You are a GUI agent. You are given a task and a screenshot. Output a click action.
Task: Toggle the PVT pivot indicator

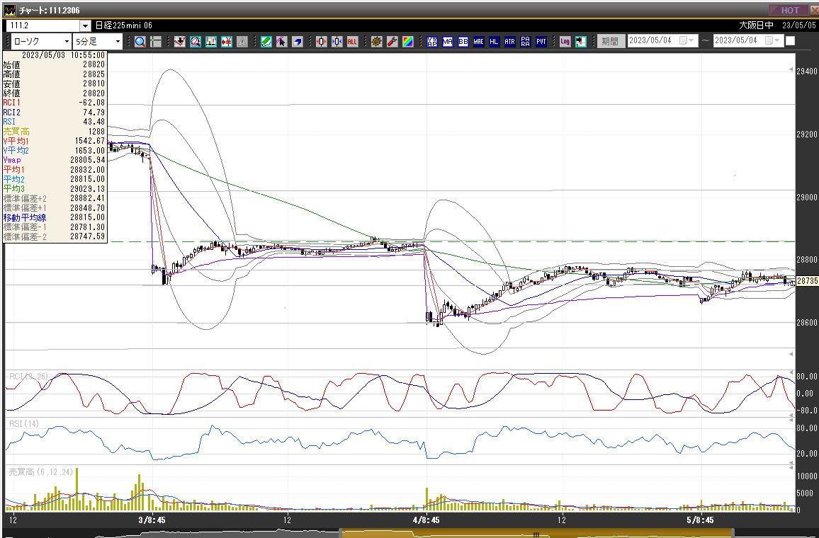coord(541,42)
